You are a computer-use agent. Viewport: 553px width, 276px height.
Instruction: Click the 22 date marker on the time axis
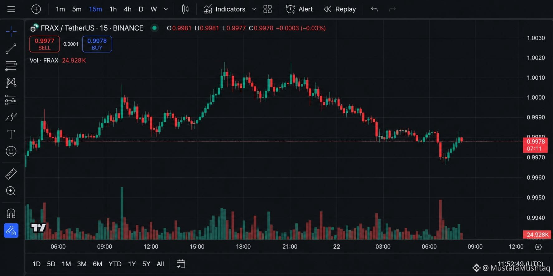pos(337,247)
